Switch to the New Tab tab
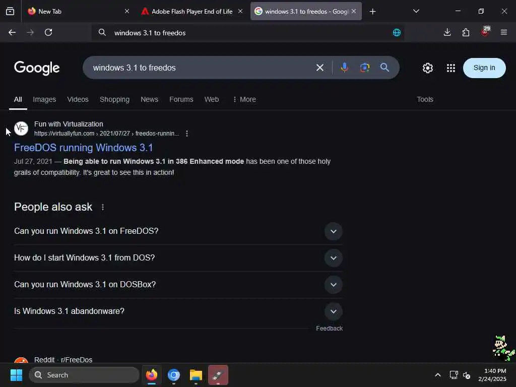The width and height of the screenshot is (516, 387). tap(77, 11)
